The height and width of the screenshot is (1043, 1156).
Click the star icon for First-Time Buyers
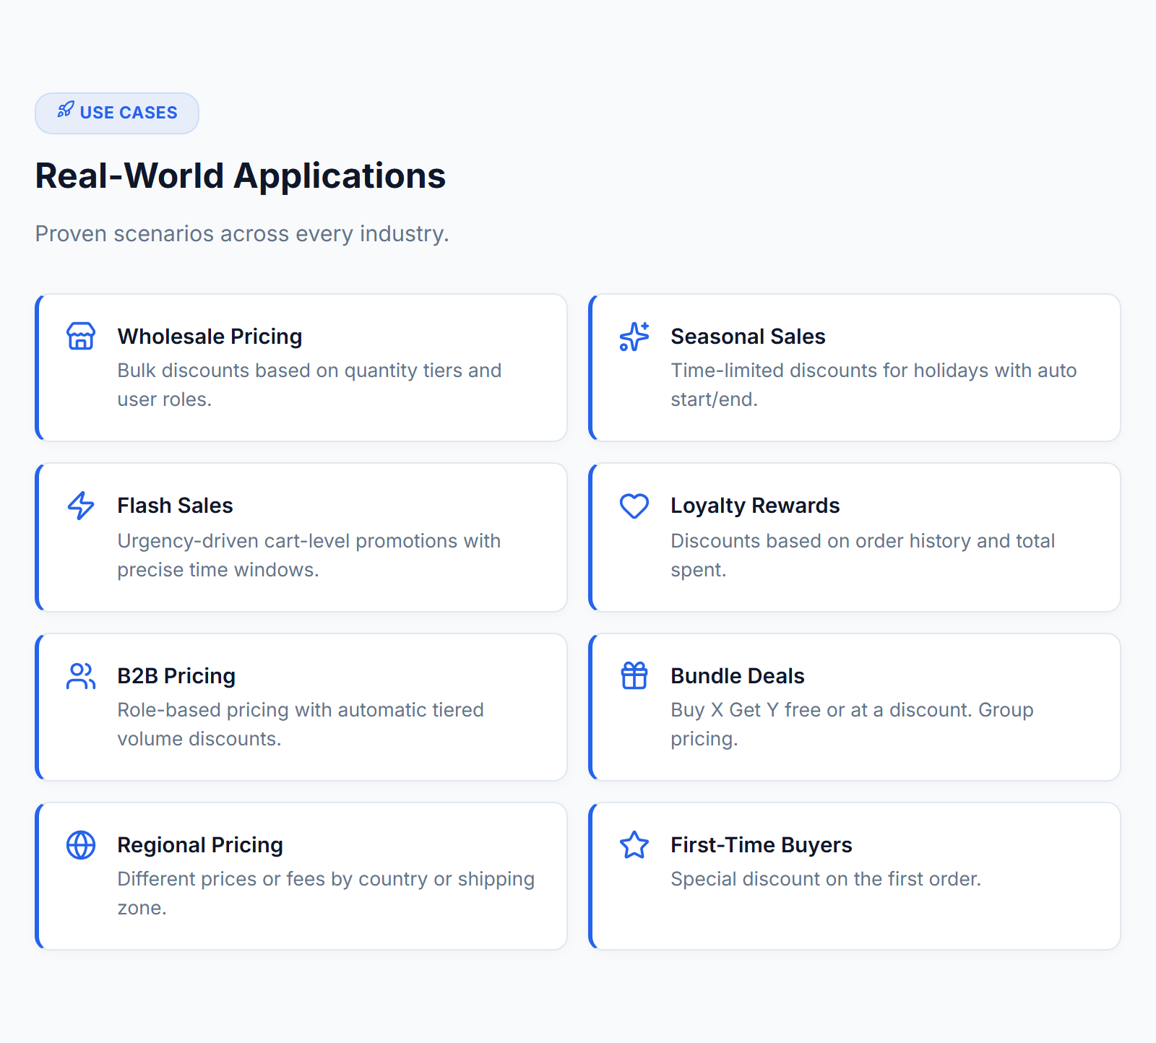[x=634, y=845]
